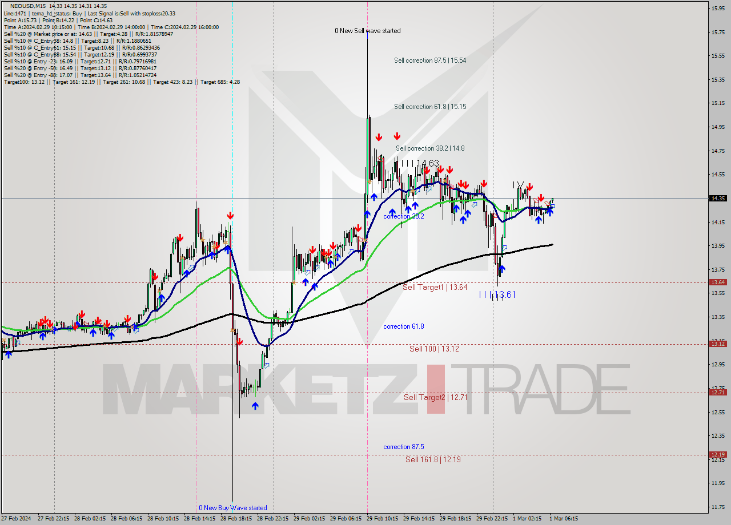Click the '0 New Buy Wave started' label

pos(233,507)
